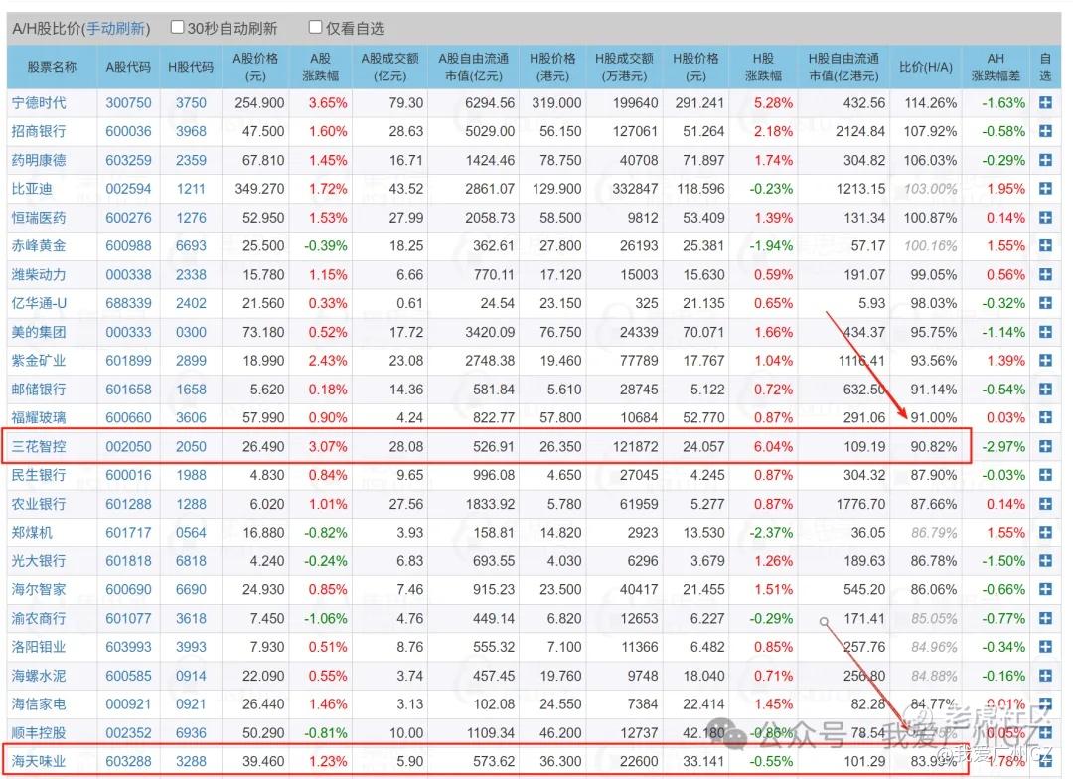The height and width of the screenshot is (779, 1073).
Task: Add 海螺水泥 to watchlist with plus icon
Action: pos(1045,676)
